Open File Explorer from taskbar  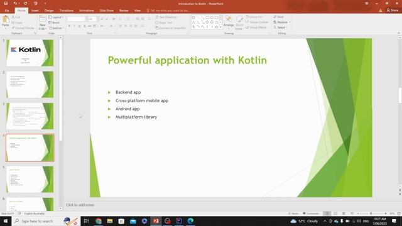110,221
